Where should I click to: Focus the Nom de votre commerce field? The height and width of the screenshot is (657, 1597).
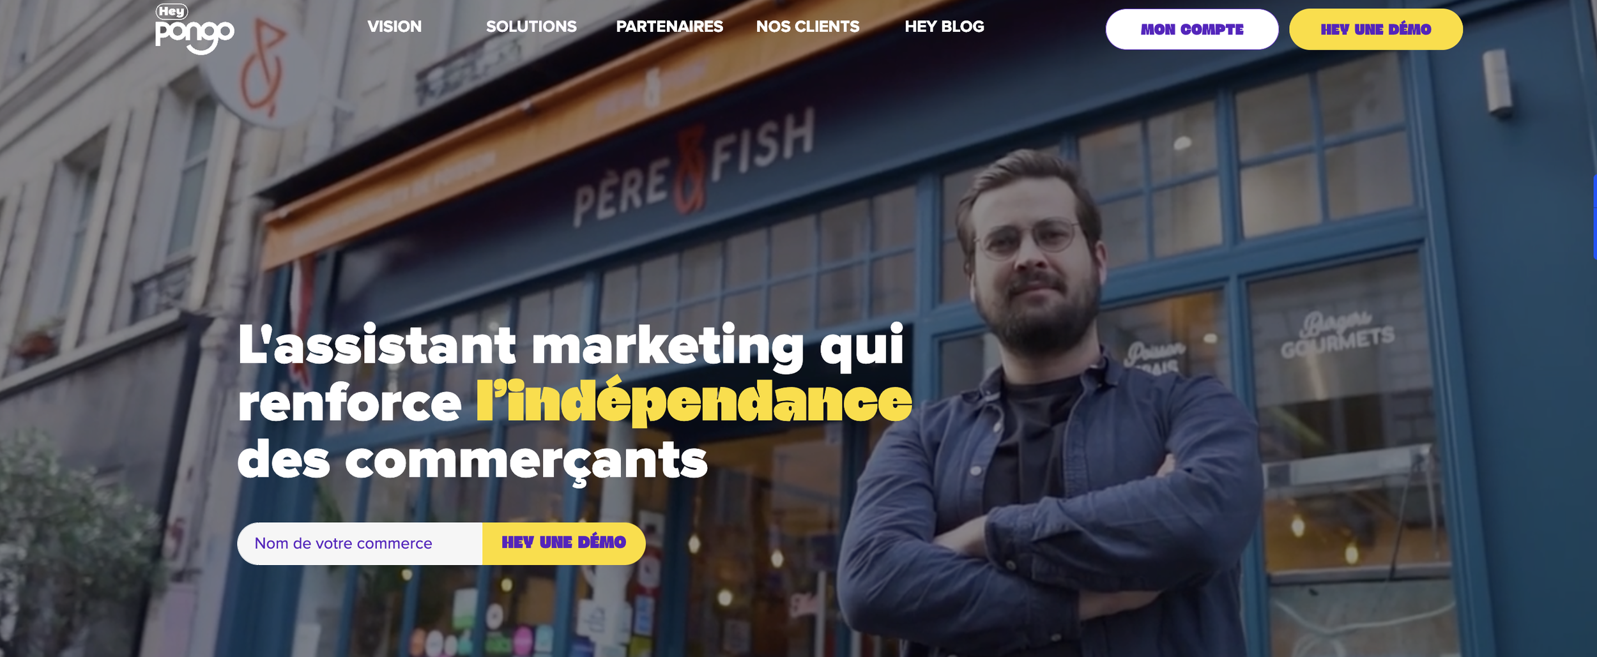(360, 543)
